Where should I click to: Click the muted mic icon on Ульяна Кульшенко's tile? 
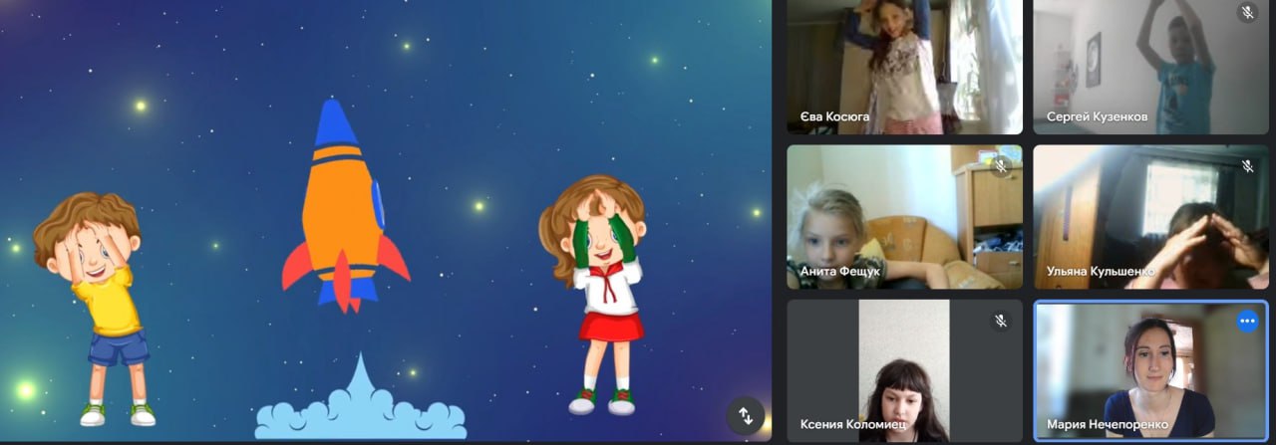[1246, 166]
